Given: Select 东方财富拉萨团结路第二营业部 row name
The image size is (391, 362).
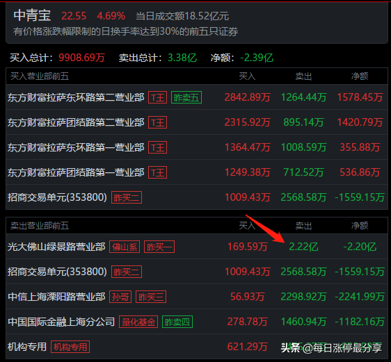Looking at the screenshot, I should pyautogui.click(x=76, y=122).
